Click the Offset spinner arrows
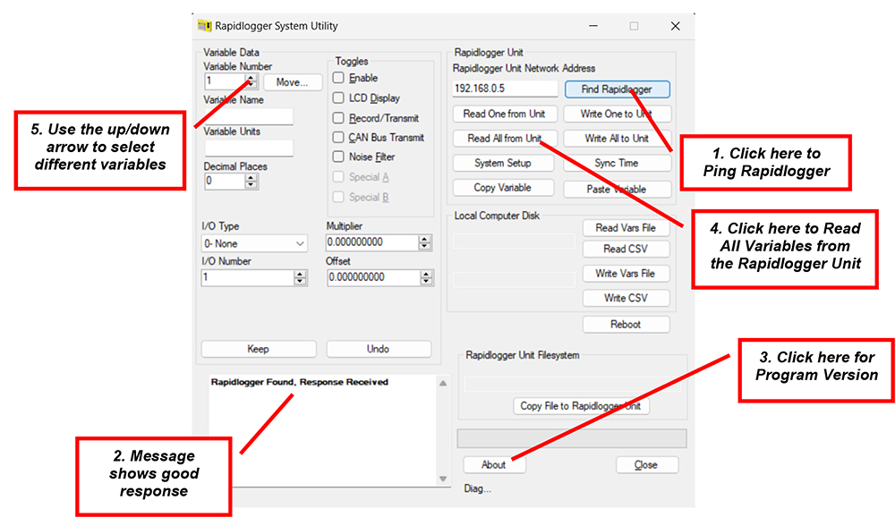This screenshot has width=895, height=517. pyautogui.click(x=426, y=278)
